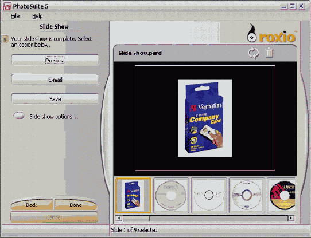Viewport: 311px width, 238px height.
Task: Close the PhotoSuite window
Action: click(301, 6)
